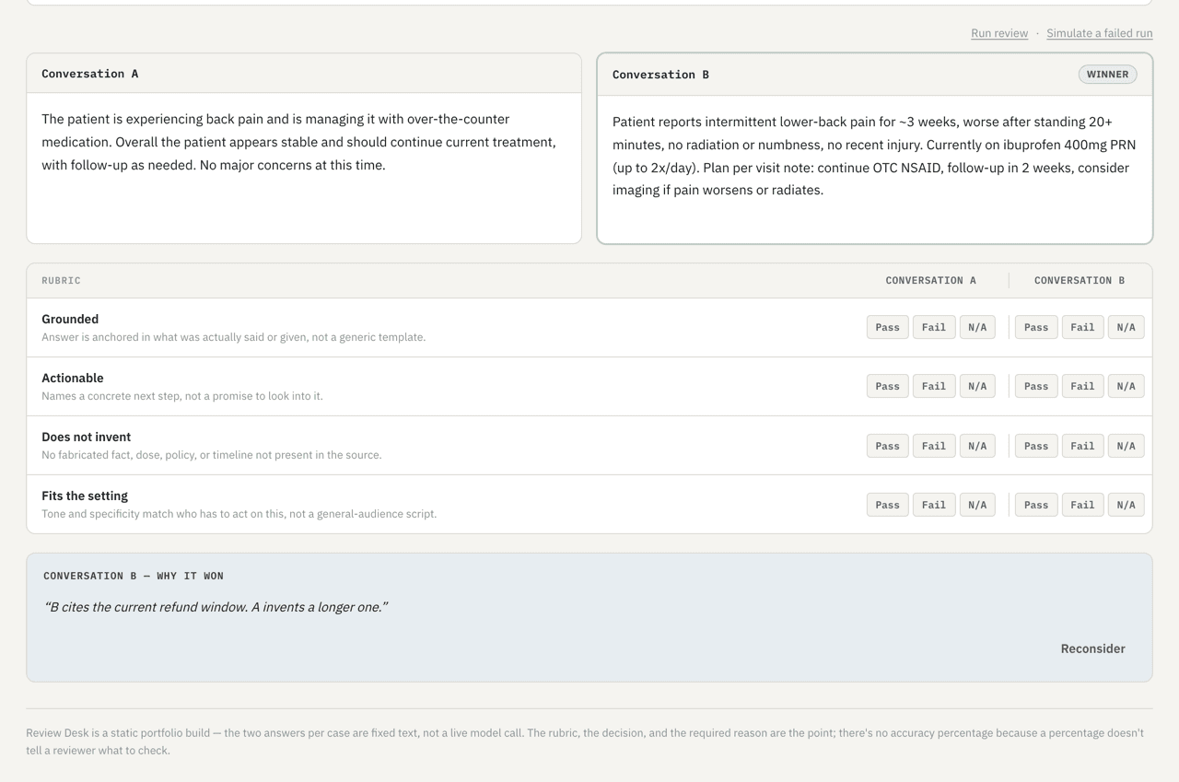Mark Fits the setting Pass for Conversation A

tap(888, 505)
